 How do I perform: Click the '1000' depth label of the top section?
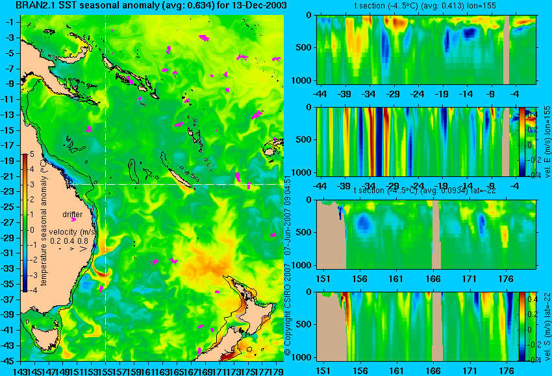pos(302,81)
